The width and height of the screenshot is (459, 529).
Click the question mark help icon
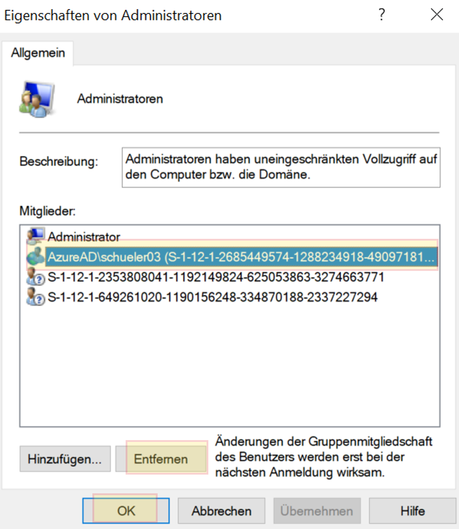pyautogui.click(x=382, y=15)
